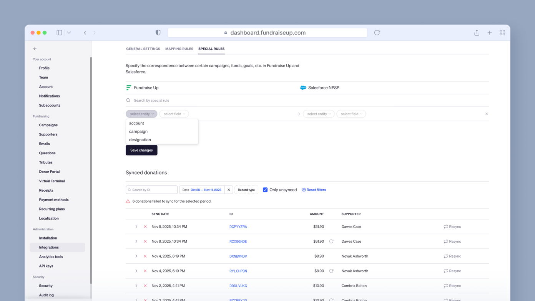The image size is (535, 301).
Task: Click the Resync icon for donation DCPYYZRA
Action: point(446,227)
